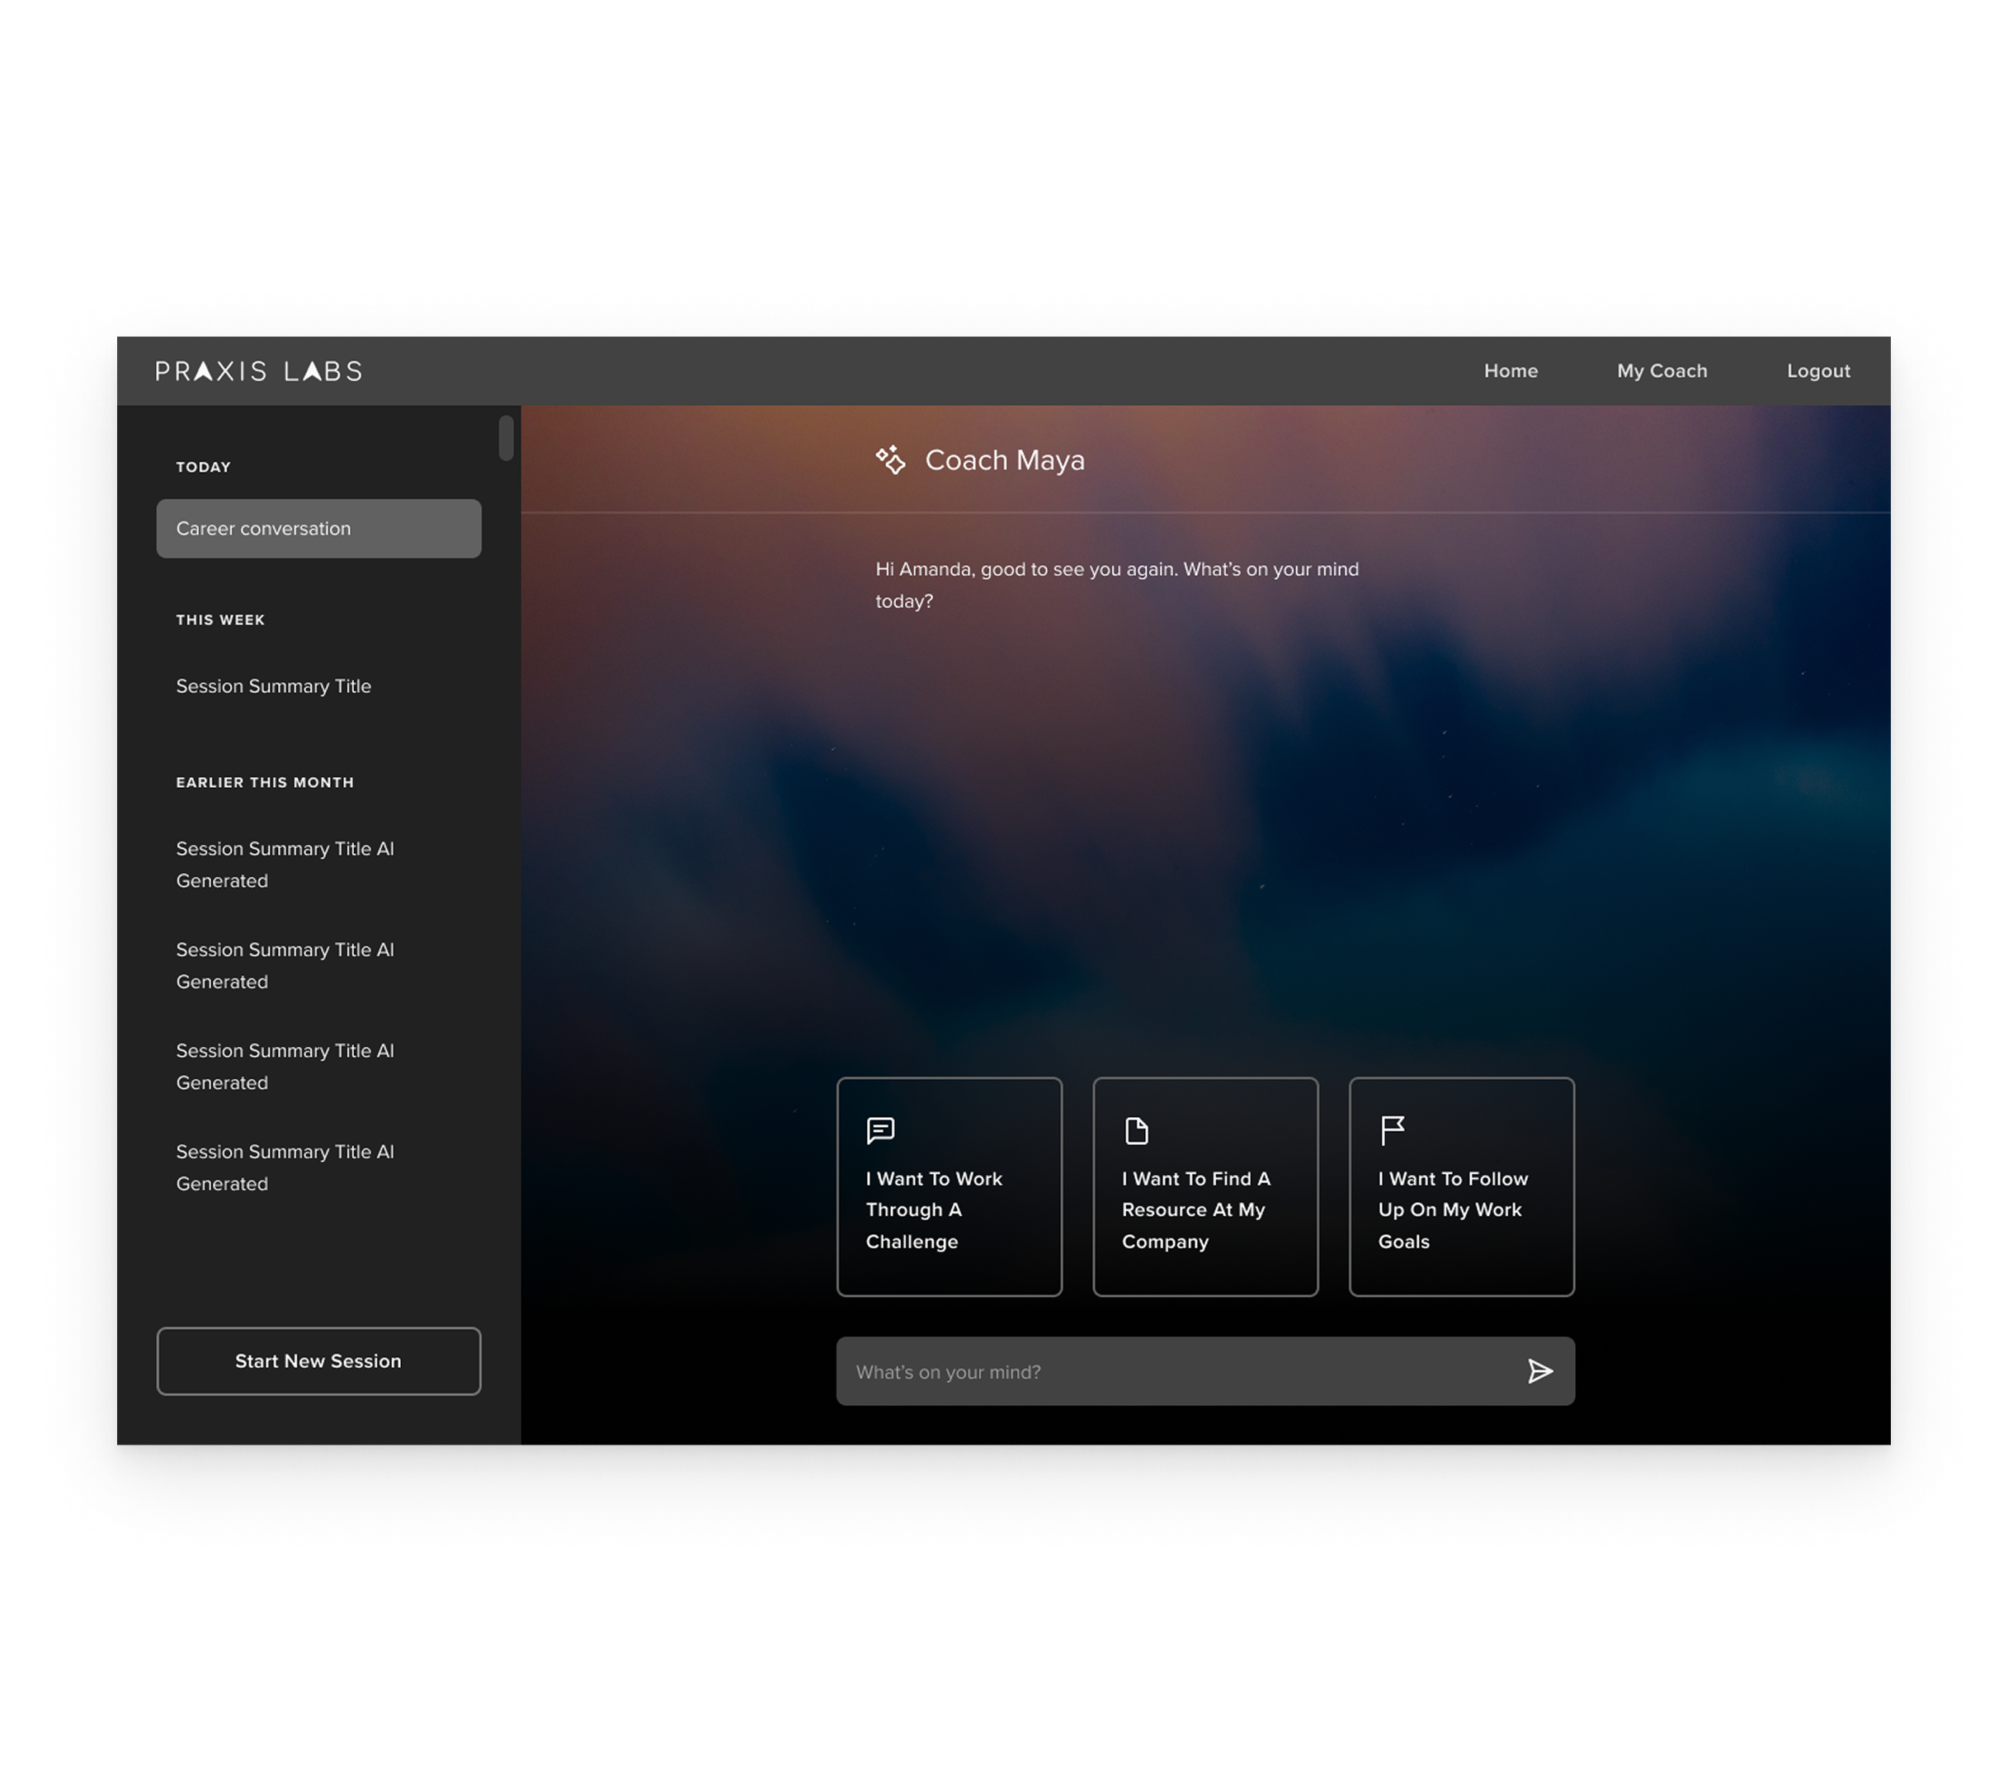The image size is (2008, 1782).
Task: Go to My Coach page
Action: (x=1662, y=371)
